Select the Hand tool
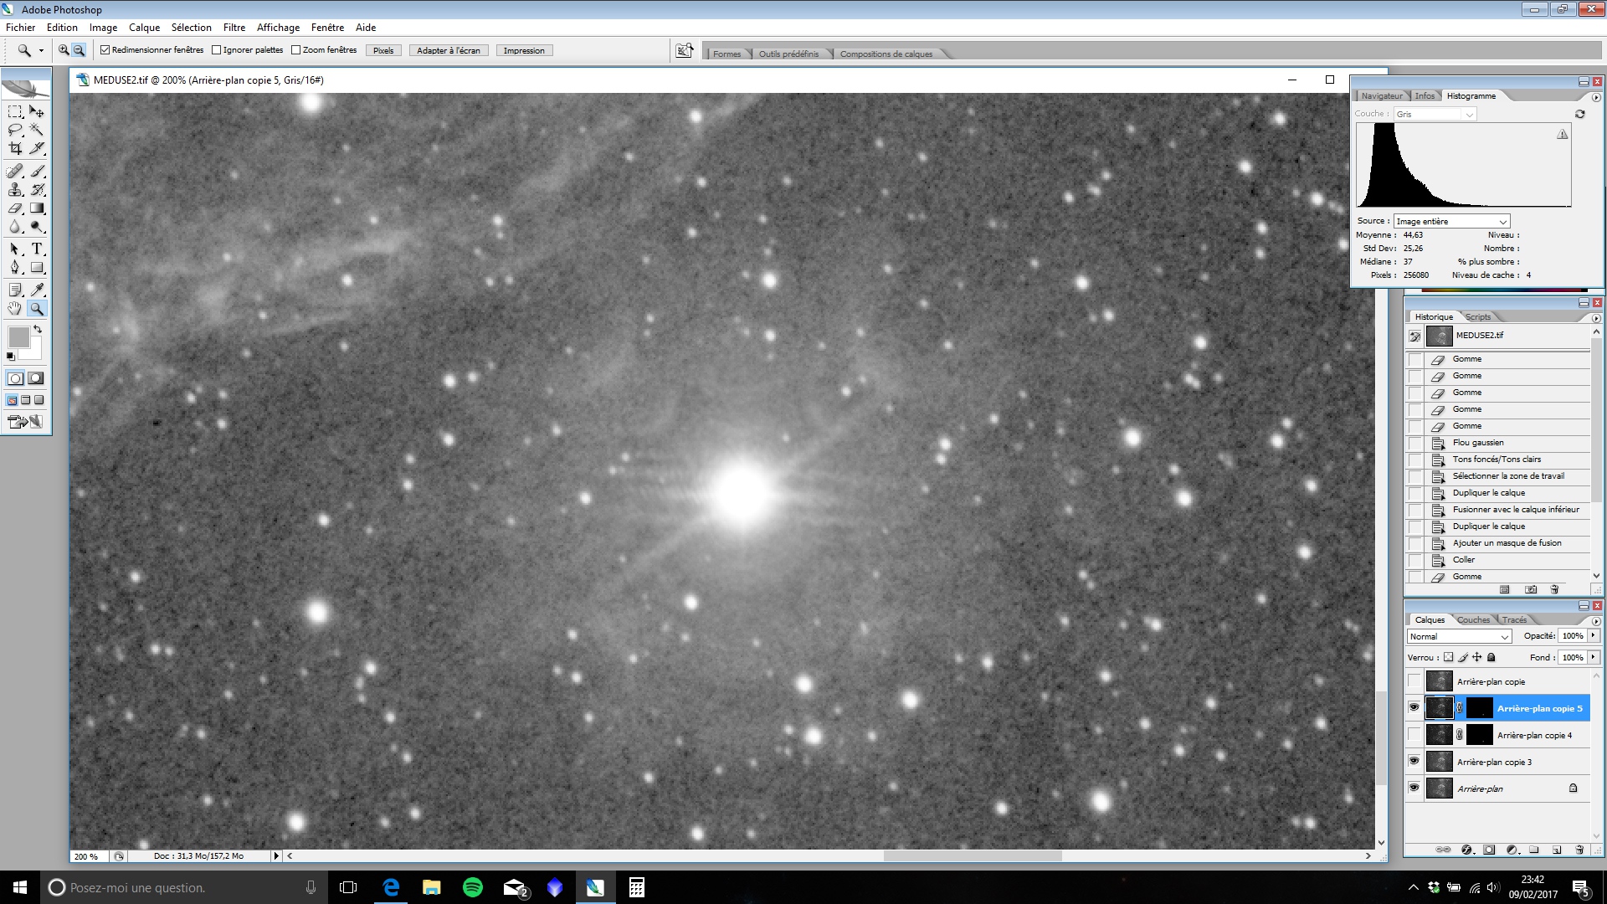1607x904 pixels. (15, 309)
